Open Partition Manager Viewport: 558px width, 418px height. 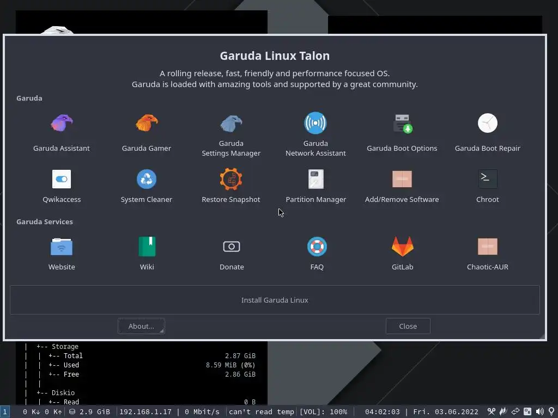[316, 186]
